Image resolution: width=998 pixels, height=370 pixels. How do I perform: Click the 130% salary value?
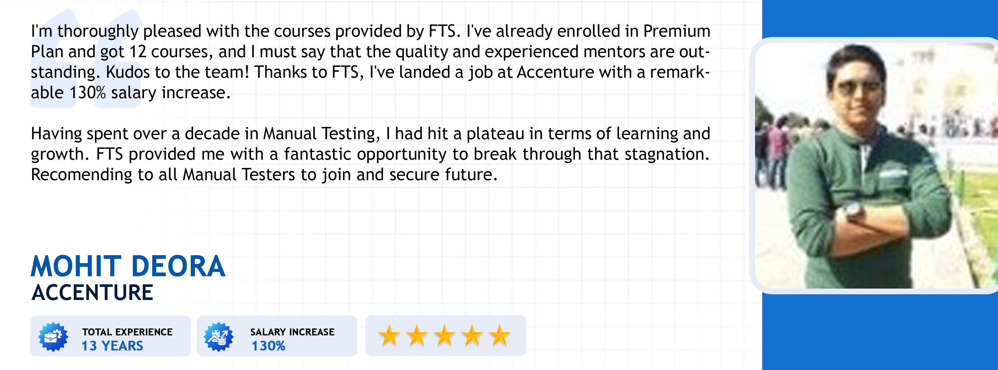pyautogui.click(x=268, y=346)
